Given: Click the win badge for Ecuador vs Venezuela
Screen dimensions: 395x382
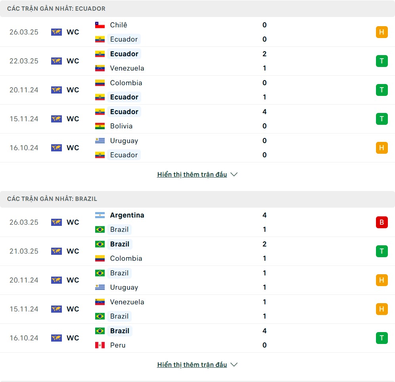Looking at the screenshot, I should pyautogui.click(x=382, y=61).
